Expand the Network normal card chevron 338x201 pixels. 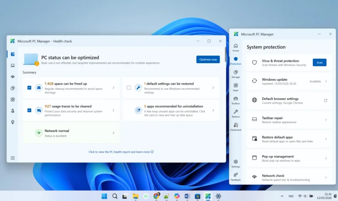pos(114,133)
